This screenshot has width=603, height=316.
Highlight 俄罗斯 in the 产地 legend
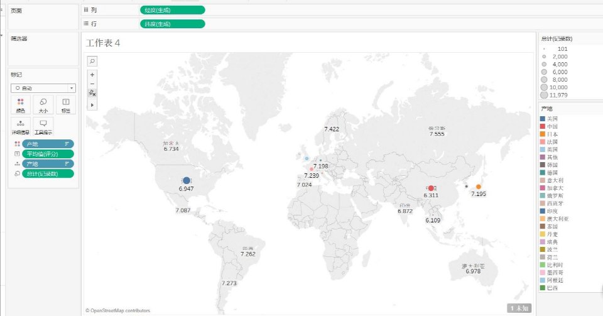(555, 195)
